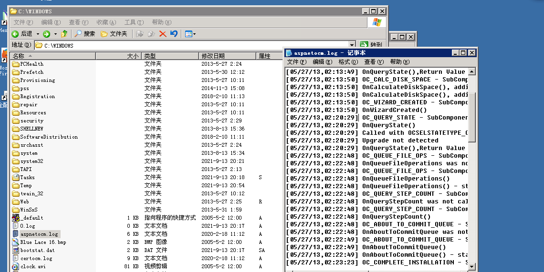The height and width of the screenshot is (272, 544).
Task: Click the blue Undo arrow icon
Action: coord(174,34)
